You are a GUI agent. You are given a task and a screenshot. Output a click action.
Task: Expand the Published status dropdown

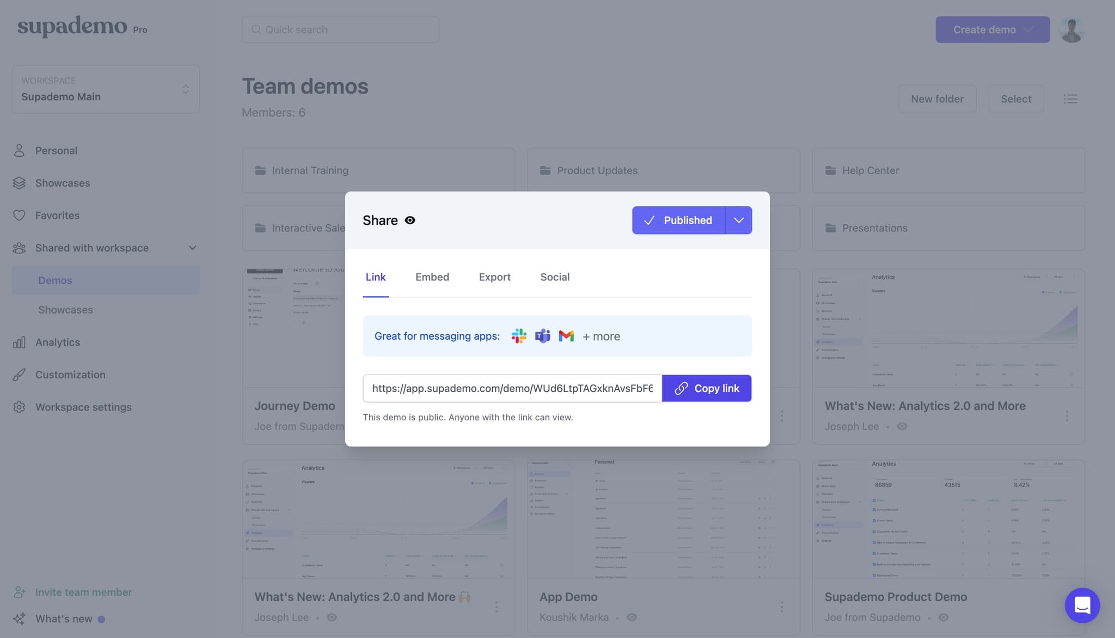pos(738,220)
